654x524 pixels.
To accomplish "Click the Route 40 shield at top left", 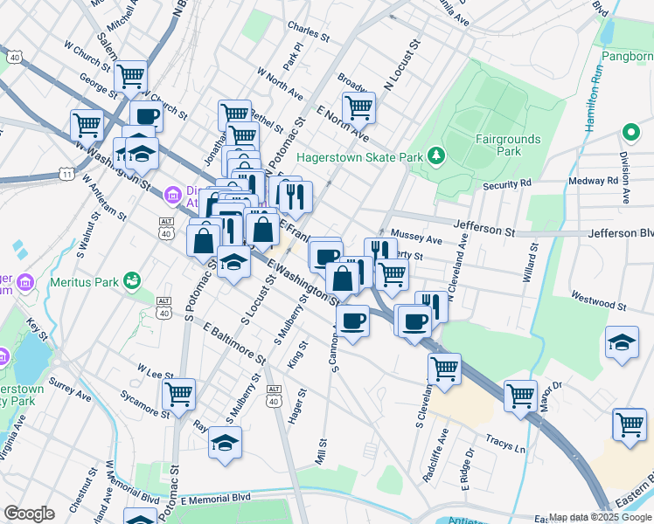I will (15, 57).
